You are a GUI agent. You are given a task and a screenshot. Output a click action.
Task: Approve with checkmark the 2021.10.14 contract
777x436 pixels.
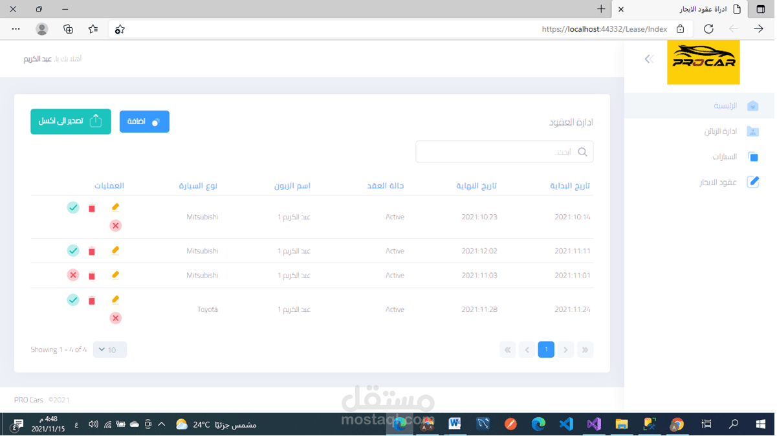click(73, 208)
